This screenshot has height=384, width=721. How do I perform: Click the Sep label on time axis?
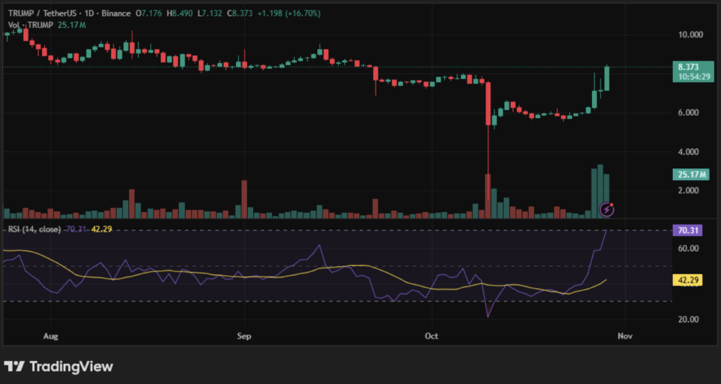[x=244, y=336]
